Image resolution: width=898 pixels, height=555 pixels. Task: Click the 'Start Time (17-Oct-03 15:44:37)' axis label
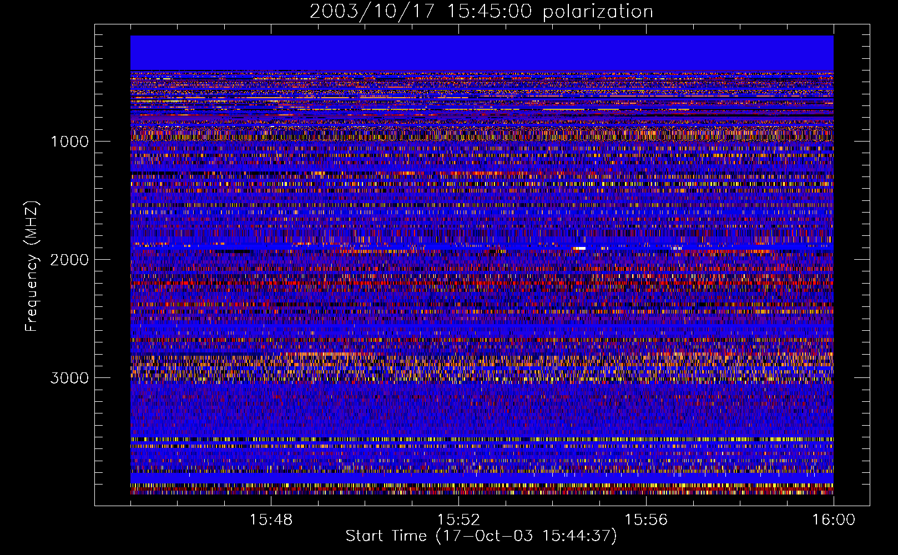[481, 536]
